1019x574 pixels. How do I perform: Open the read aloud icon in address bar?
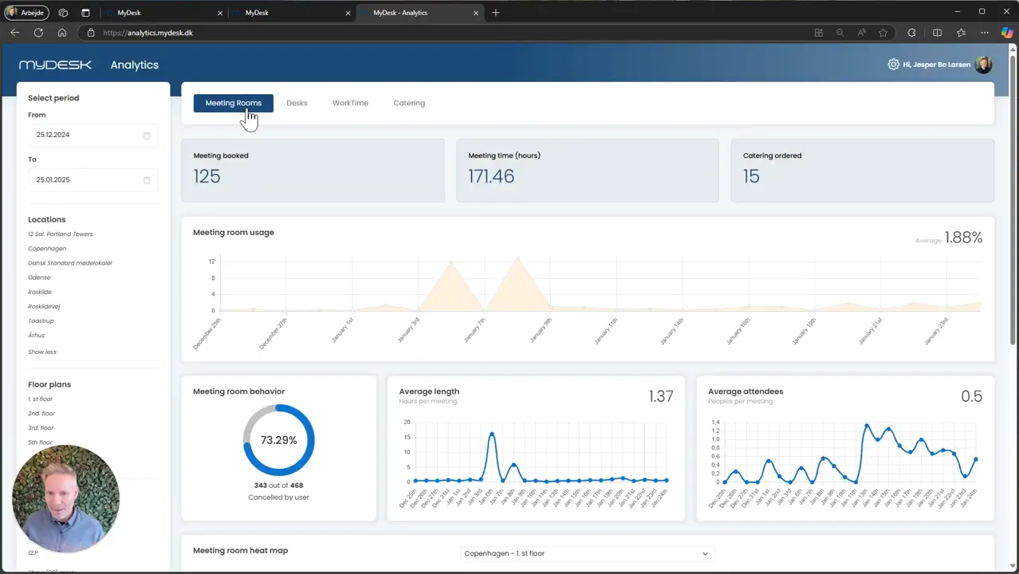861,33
